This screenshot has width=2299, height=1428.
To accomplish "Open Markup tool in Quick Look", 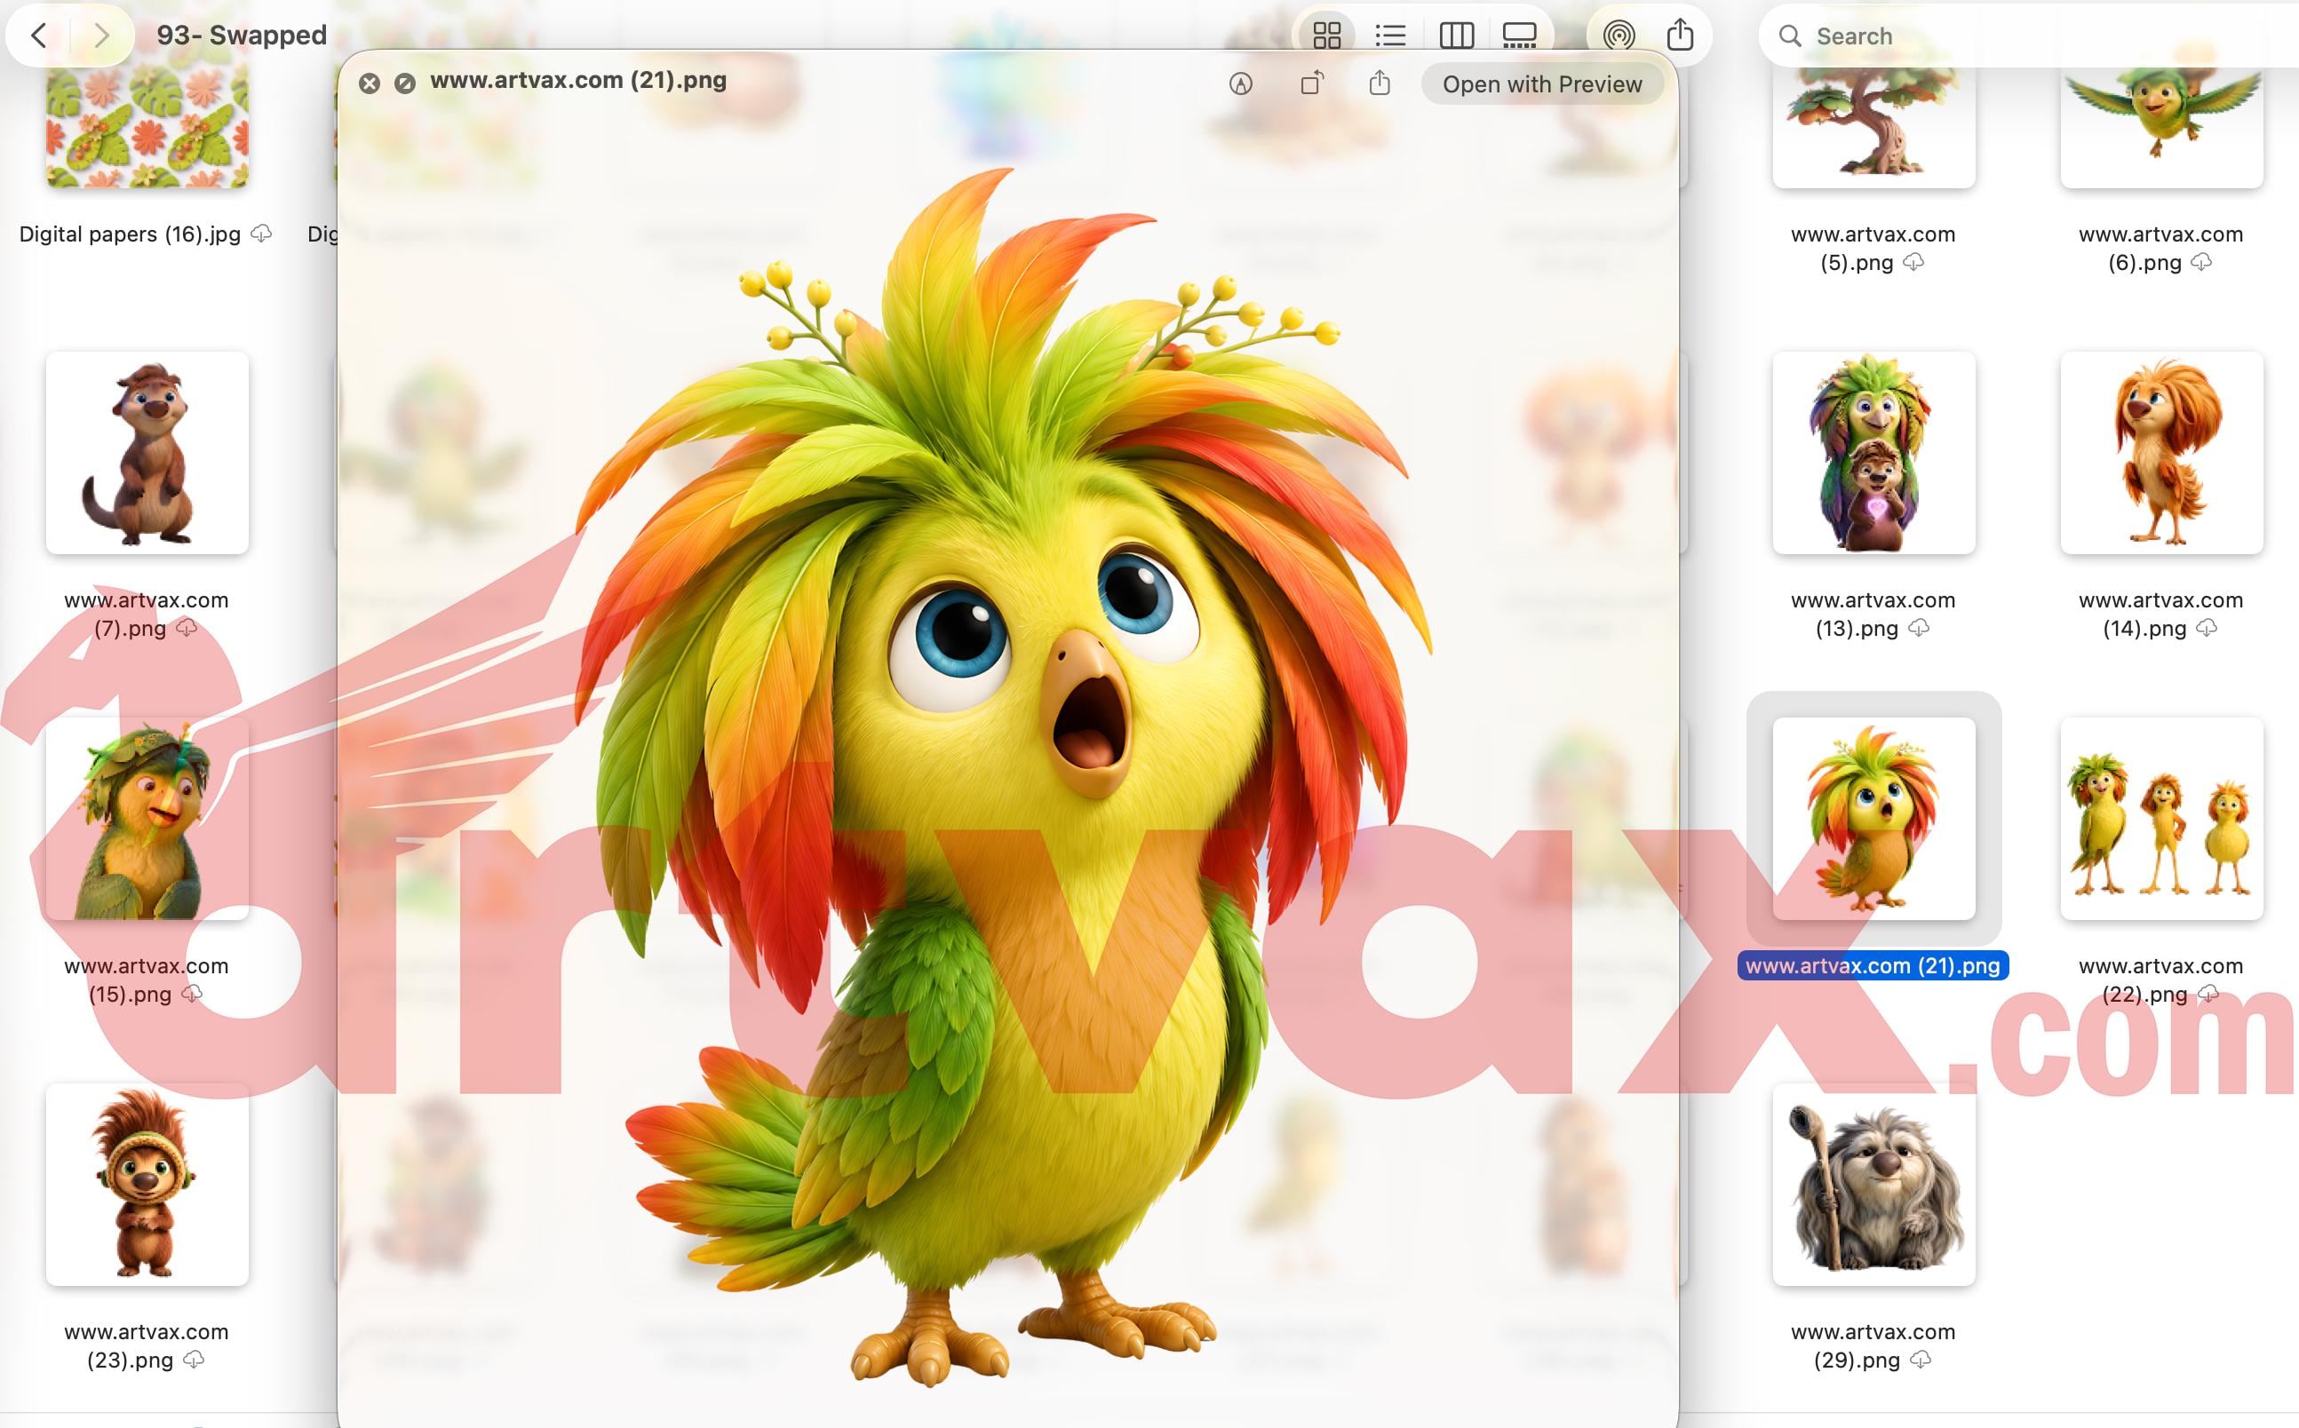I will point(1240,84).
